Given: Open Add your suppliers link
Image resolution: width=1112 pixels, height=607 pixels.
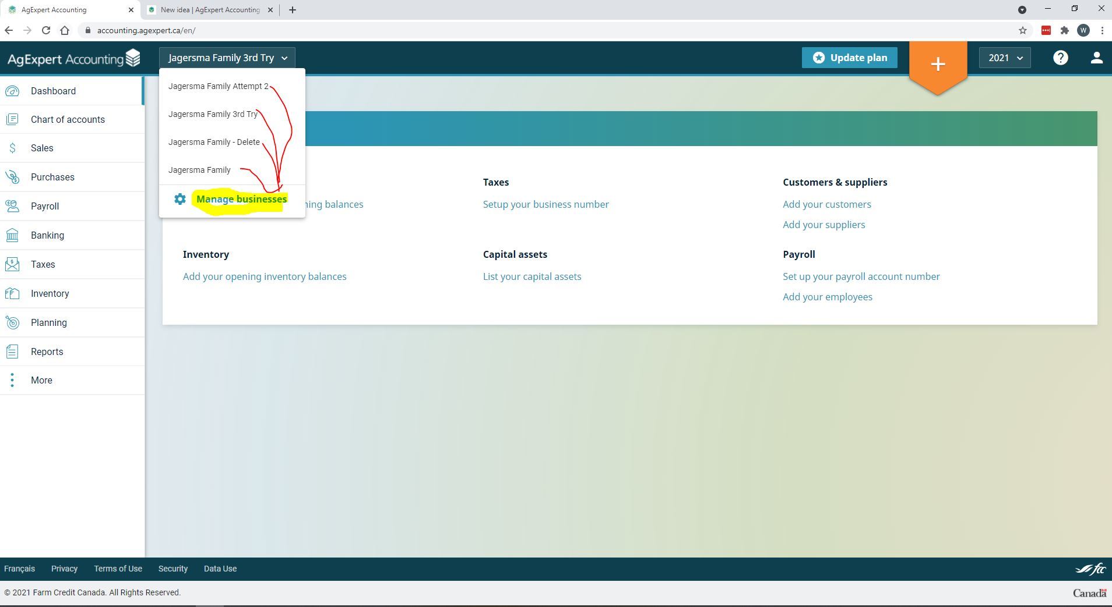Looking at the screenshot, I should pyautogui.click(x=824, y=225).
